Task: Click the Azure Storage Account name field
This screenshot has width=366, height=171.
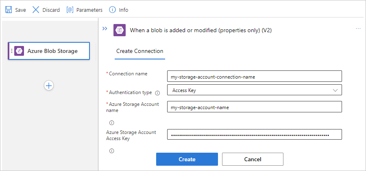Action: 254,107
